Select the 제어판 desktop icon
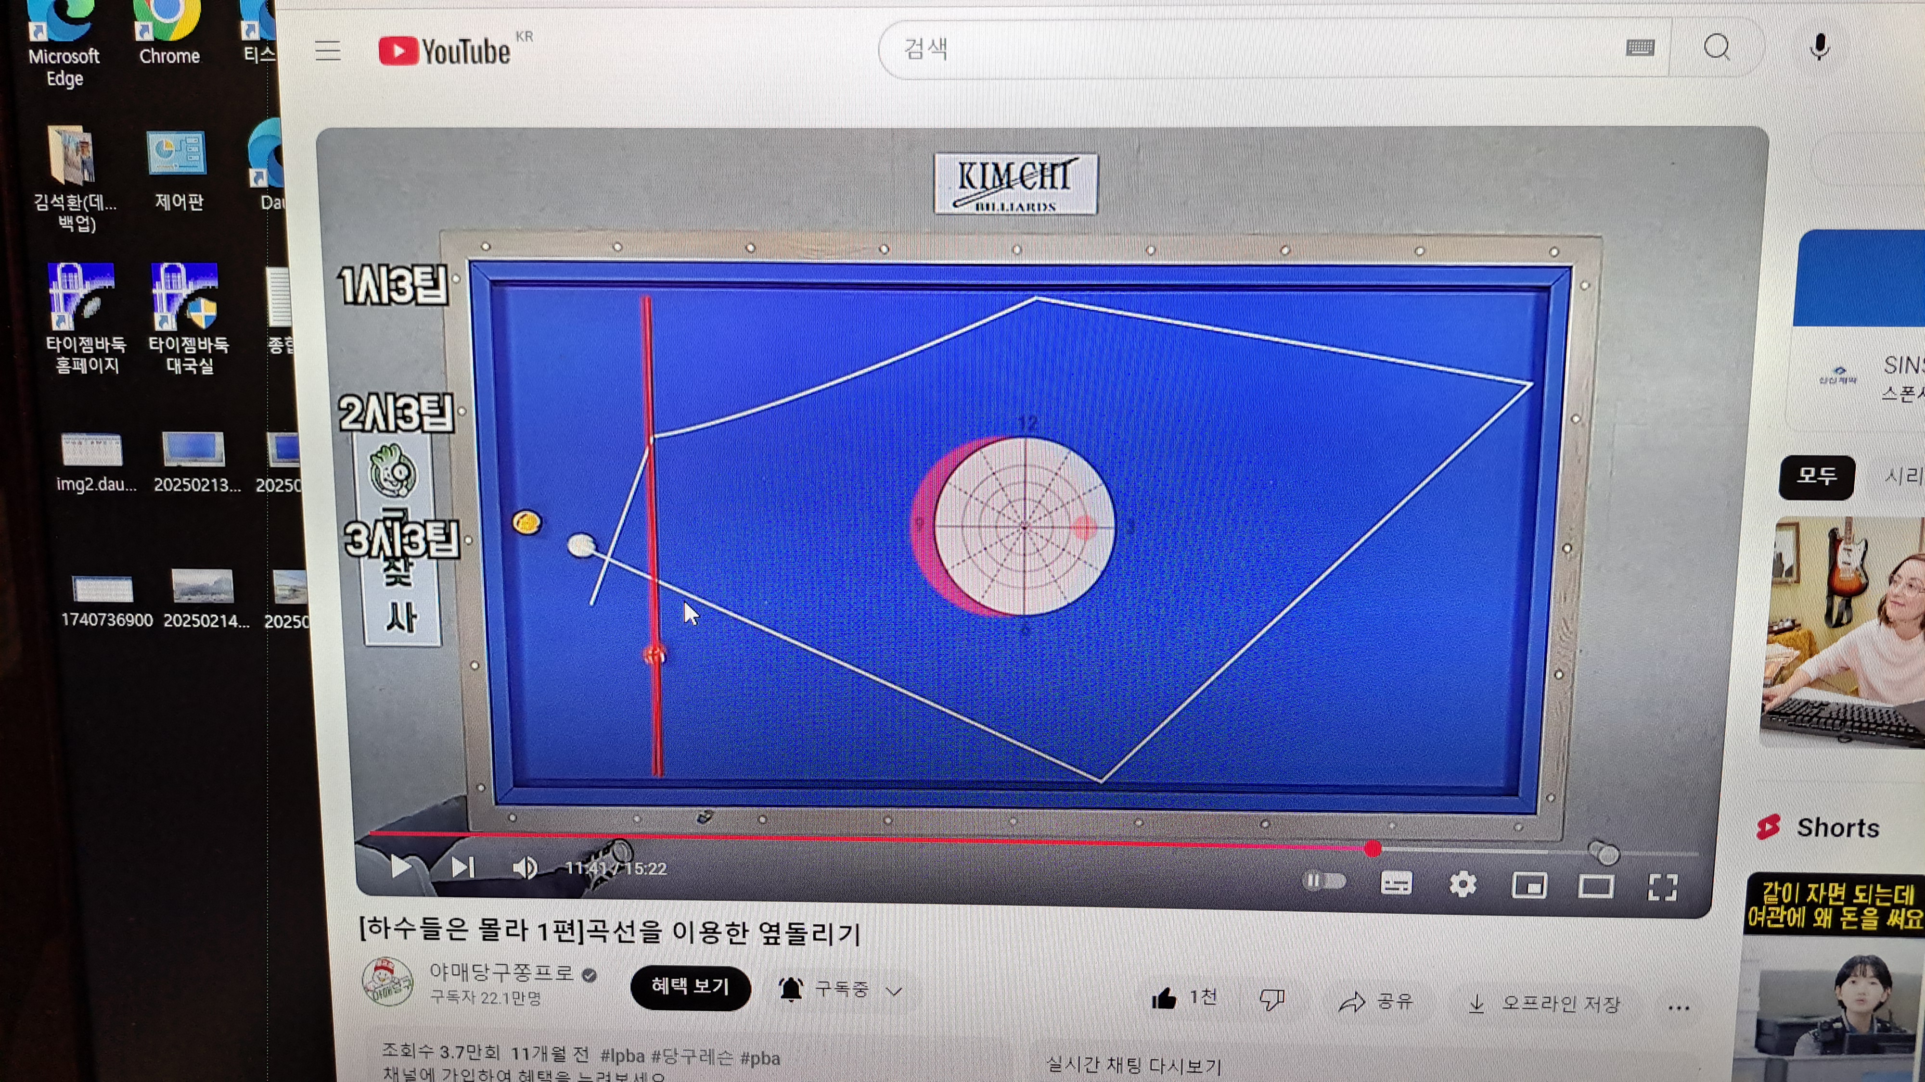1925x1082 pixels. [177, 170]
